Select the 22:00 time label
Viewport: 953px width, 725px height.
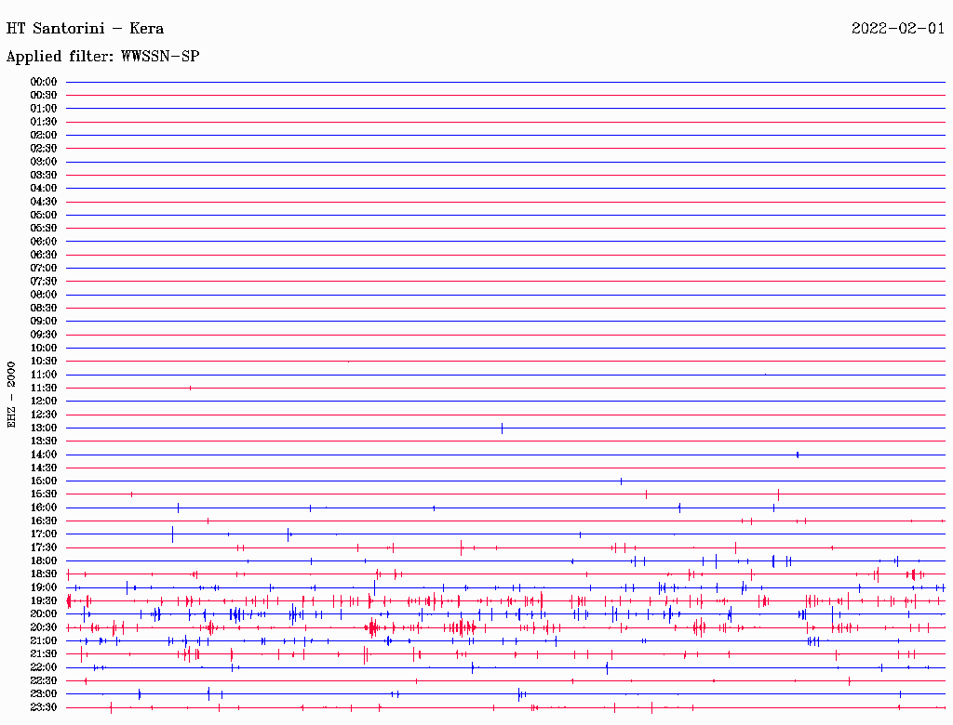coord(44,667)
